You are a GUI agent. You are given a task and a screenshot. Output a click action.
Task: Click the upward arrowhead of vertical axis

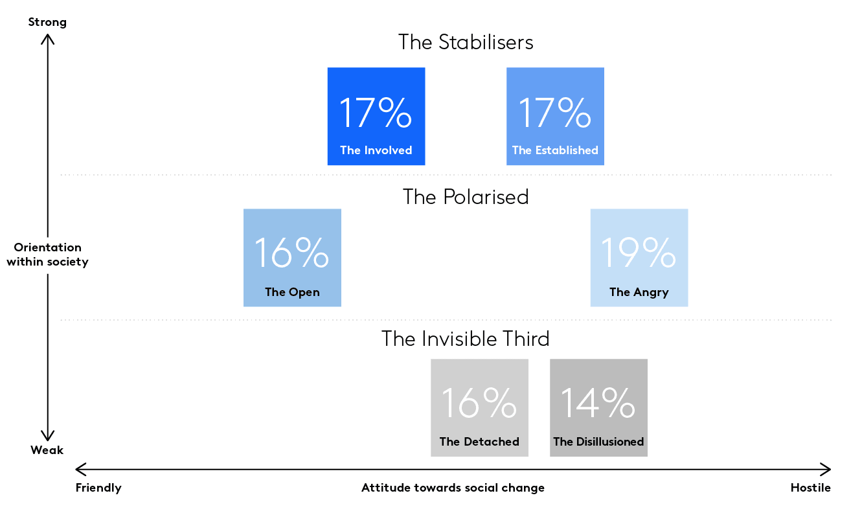click(47, 39)
